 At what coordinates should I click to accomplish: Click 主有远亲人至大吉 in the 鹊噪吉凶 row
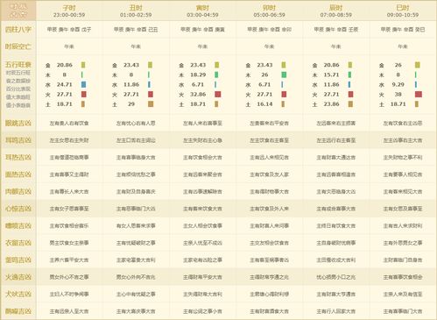click(x=69, y=311)
